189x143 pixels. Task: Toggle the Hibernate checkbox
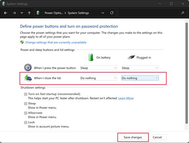26,113
